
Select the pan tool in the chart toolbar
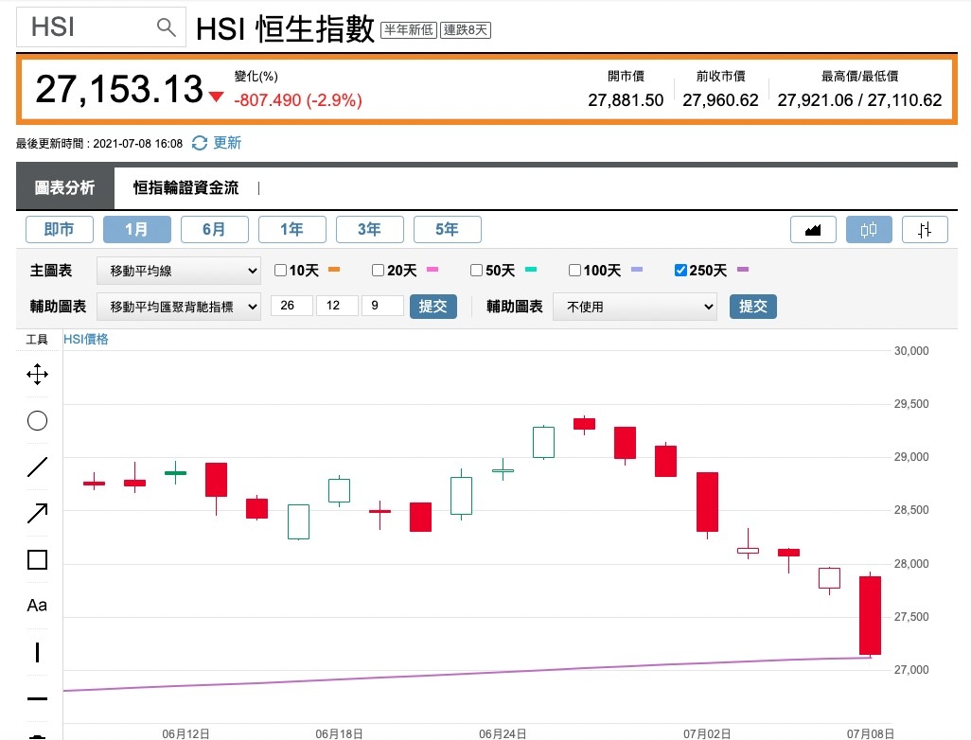(x=37, y=374)
